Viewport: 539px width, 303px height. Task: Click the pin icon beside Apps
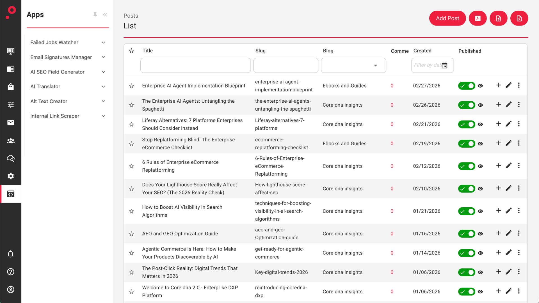pos(95,15)
